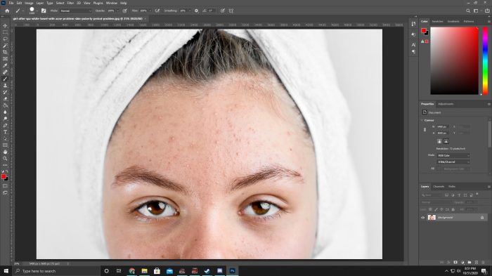
Task: Click the Home icon in options bar
Action: [x=7, y=11]
